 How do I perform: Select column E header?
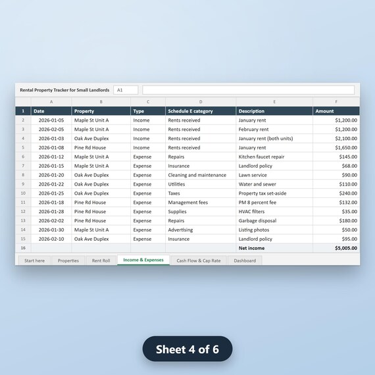[274, 102]
